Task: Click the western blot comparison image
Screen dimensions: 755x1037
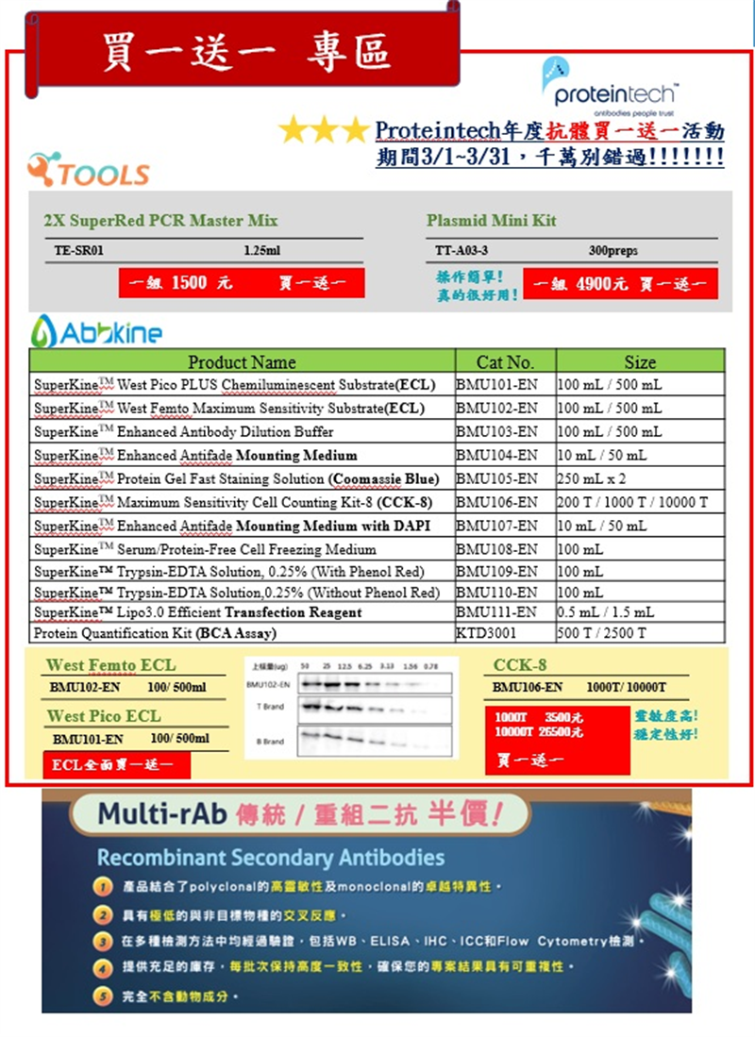Action: tap(351, 710)
